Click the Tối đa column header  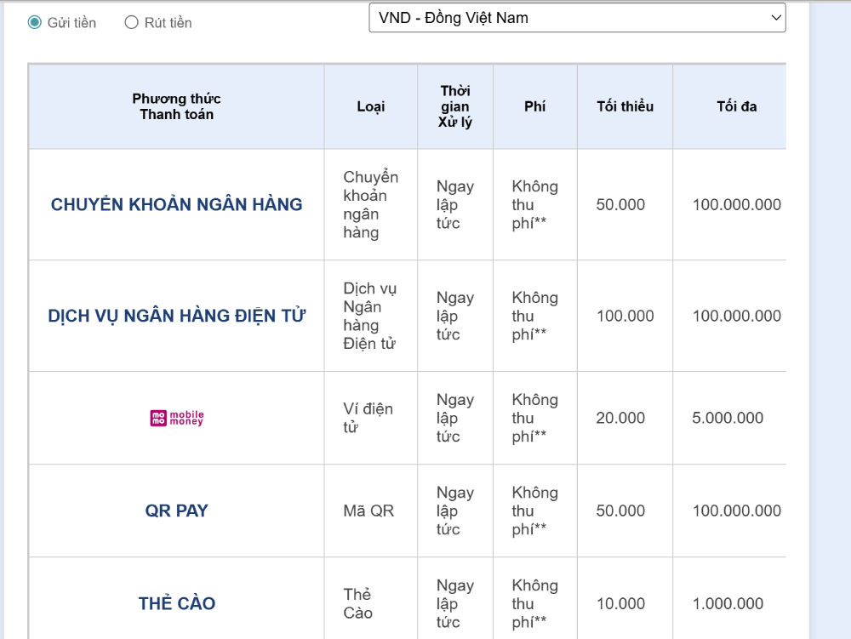(x=736, y=106)
